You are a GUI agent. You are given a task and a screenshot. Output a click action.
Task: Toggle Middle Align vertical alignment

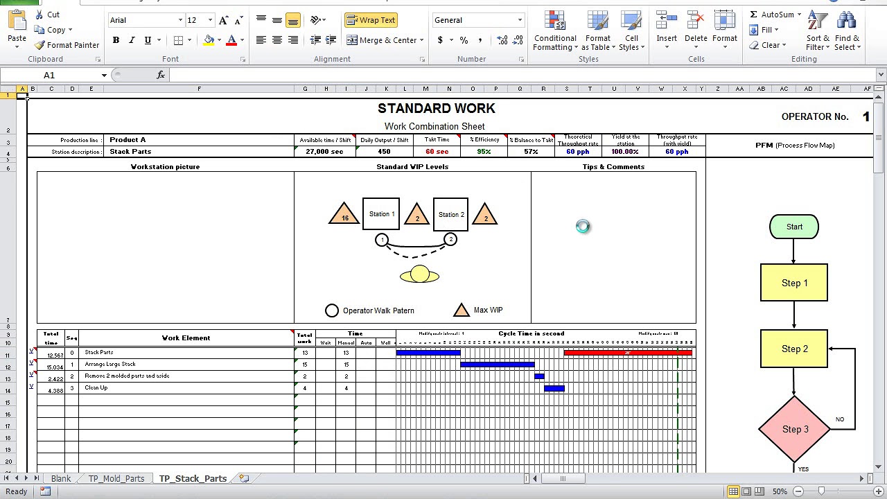point(276,20)
